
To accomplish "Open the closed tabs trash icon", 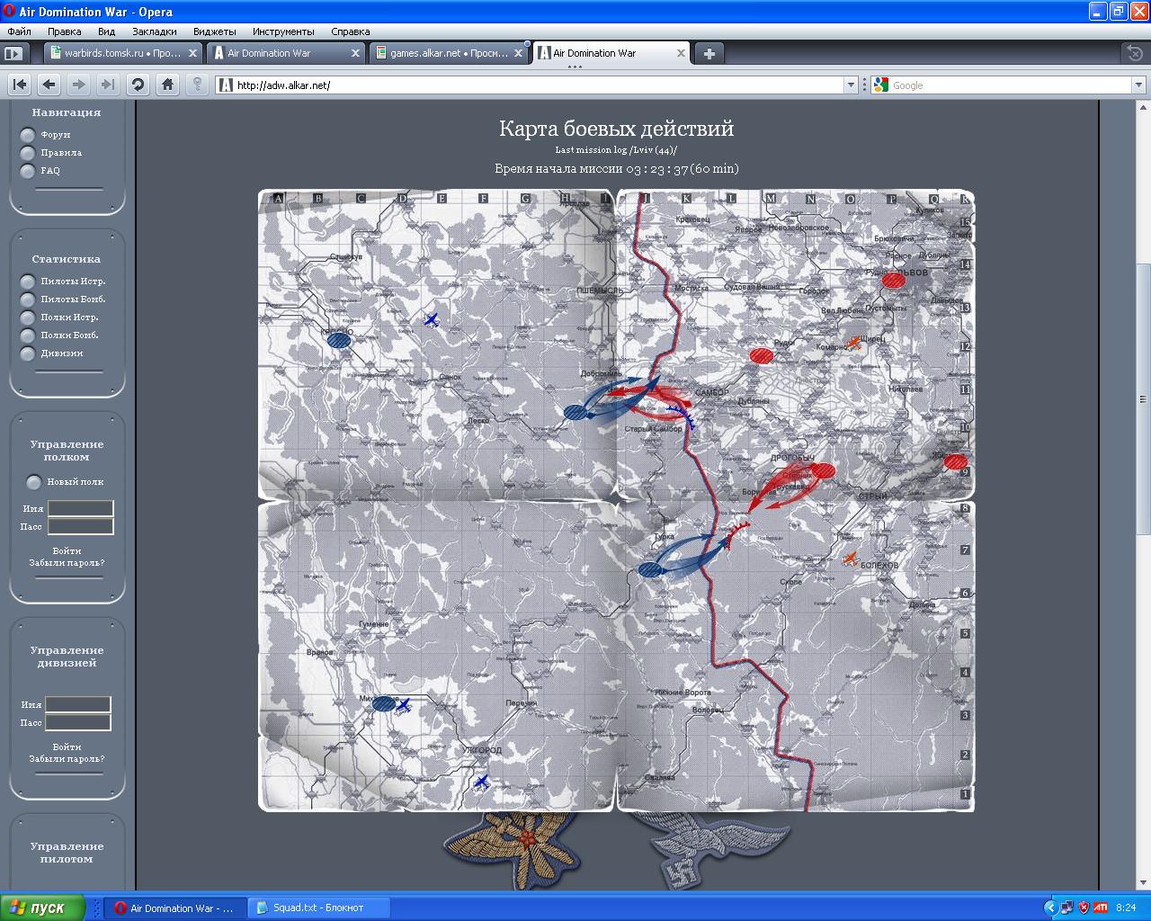I will coord(1136,53).
